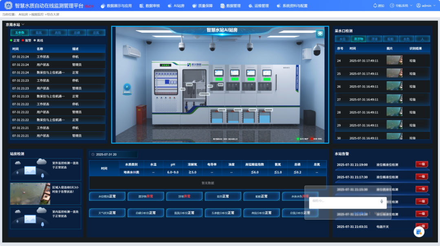Image resolution: width=440 pixels, height=246 pixels.
Task: Click the fullscreen icon in AI站房 view
Action: click(320, 34)
